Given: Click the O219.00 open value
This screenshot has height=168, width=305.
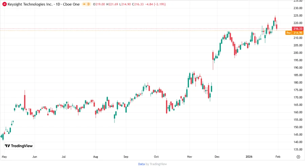Looking at the screenshot, I should pos(99,4).
